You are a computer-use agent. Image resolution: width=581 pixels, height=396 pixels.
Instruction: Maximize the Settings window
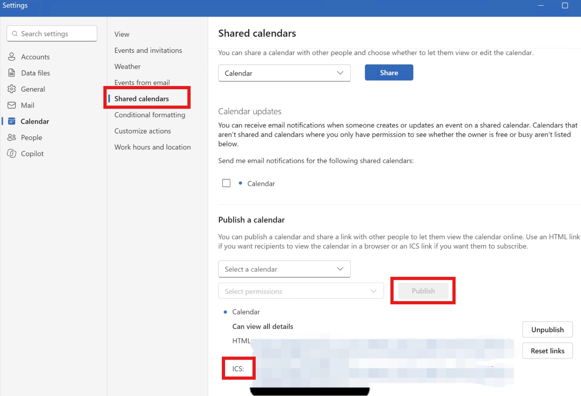pyautogui.click(x=565, y=6)
